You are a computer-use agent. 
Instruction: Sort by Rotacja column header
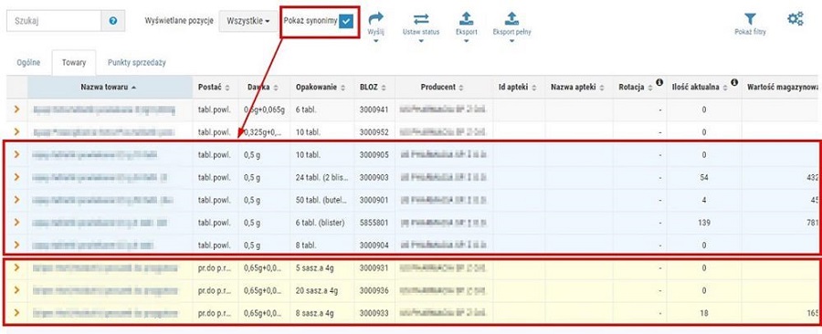click(639, 88)
